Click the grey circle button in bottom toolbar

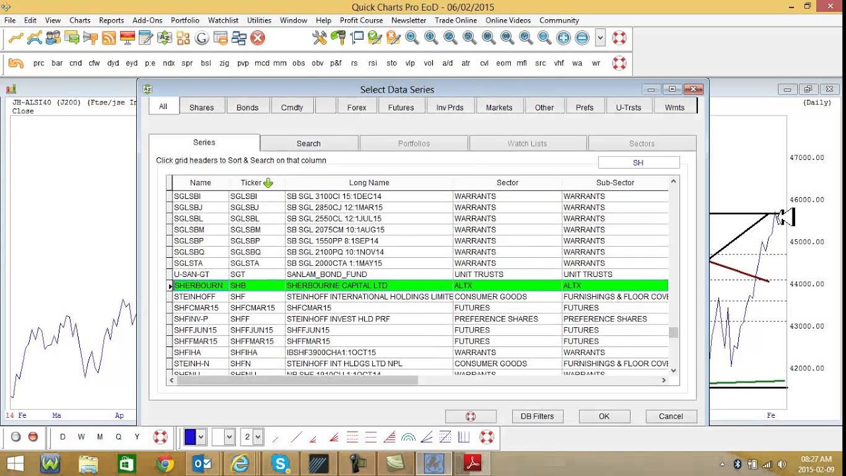coord(16,437)
